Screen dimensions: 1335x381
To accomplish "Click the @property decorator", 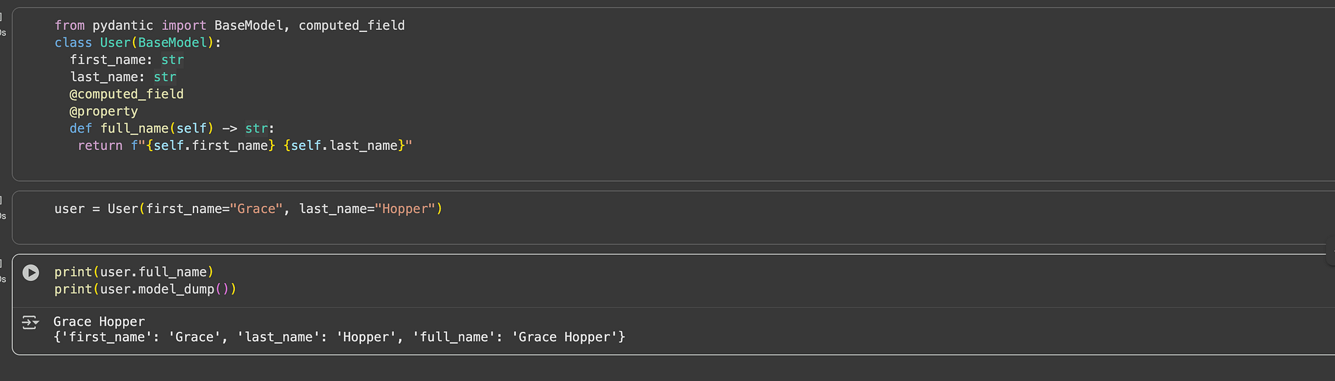I will click(x=103, y=111).
